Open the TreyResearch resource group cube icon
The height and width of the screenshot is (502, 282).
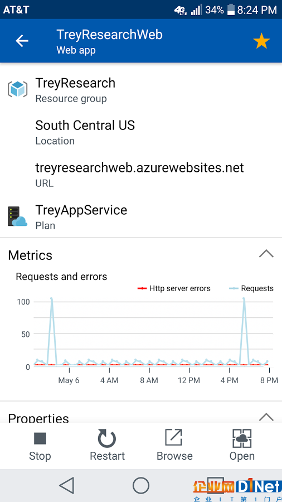tap(18, 89)
